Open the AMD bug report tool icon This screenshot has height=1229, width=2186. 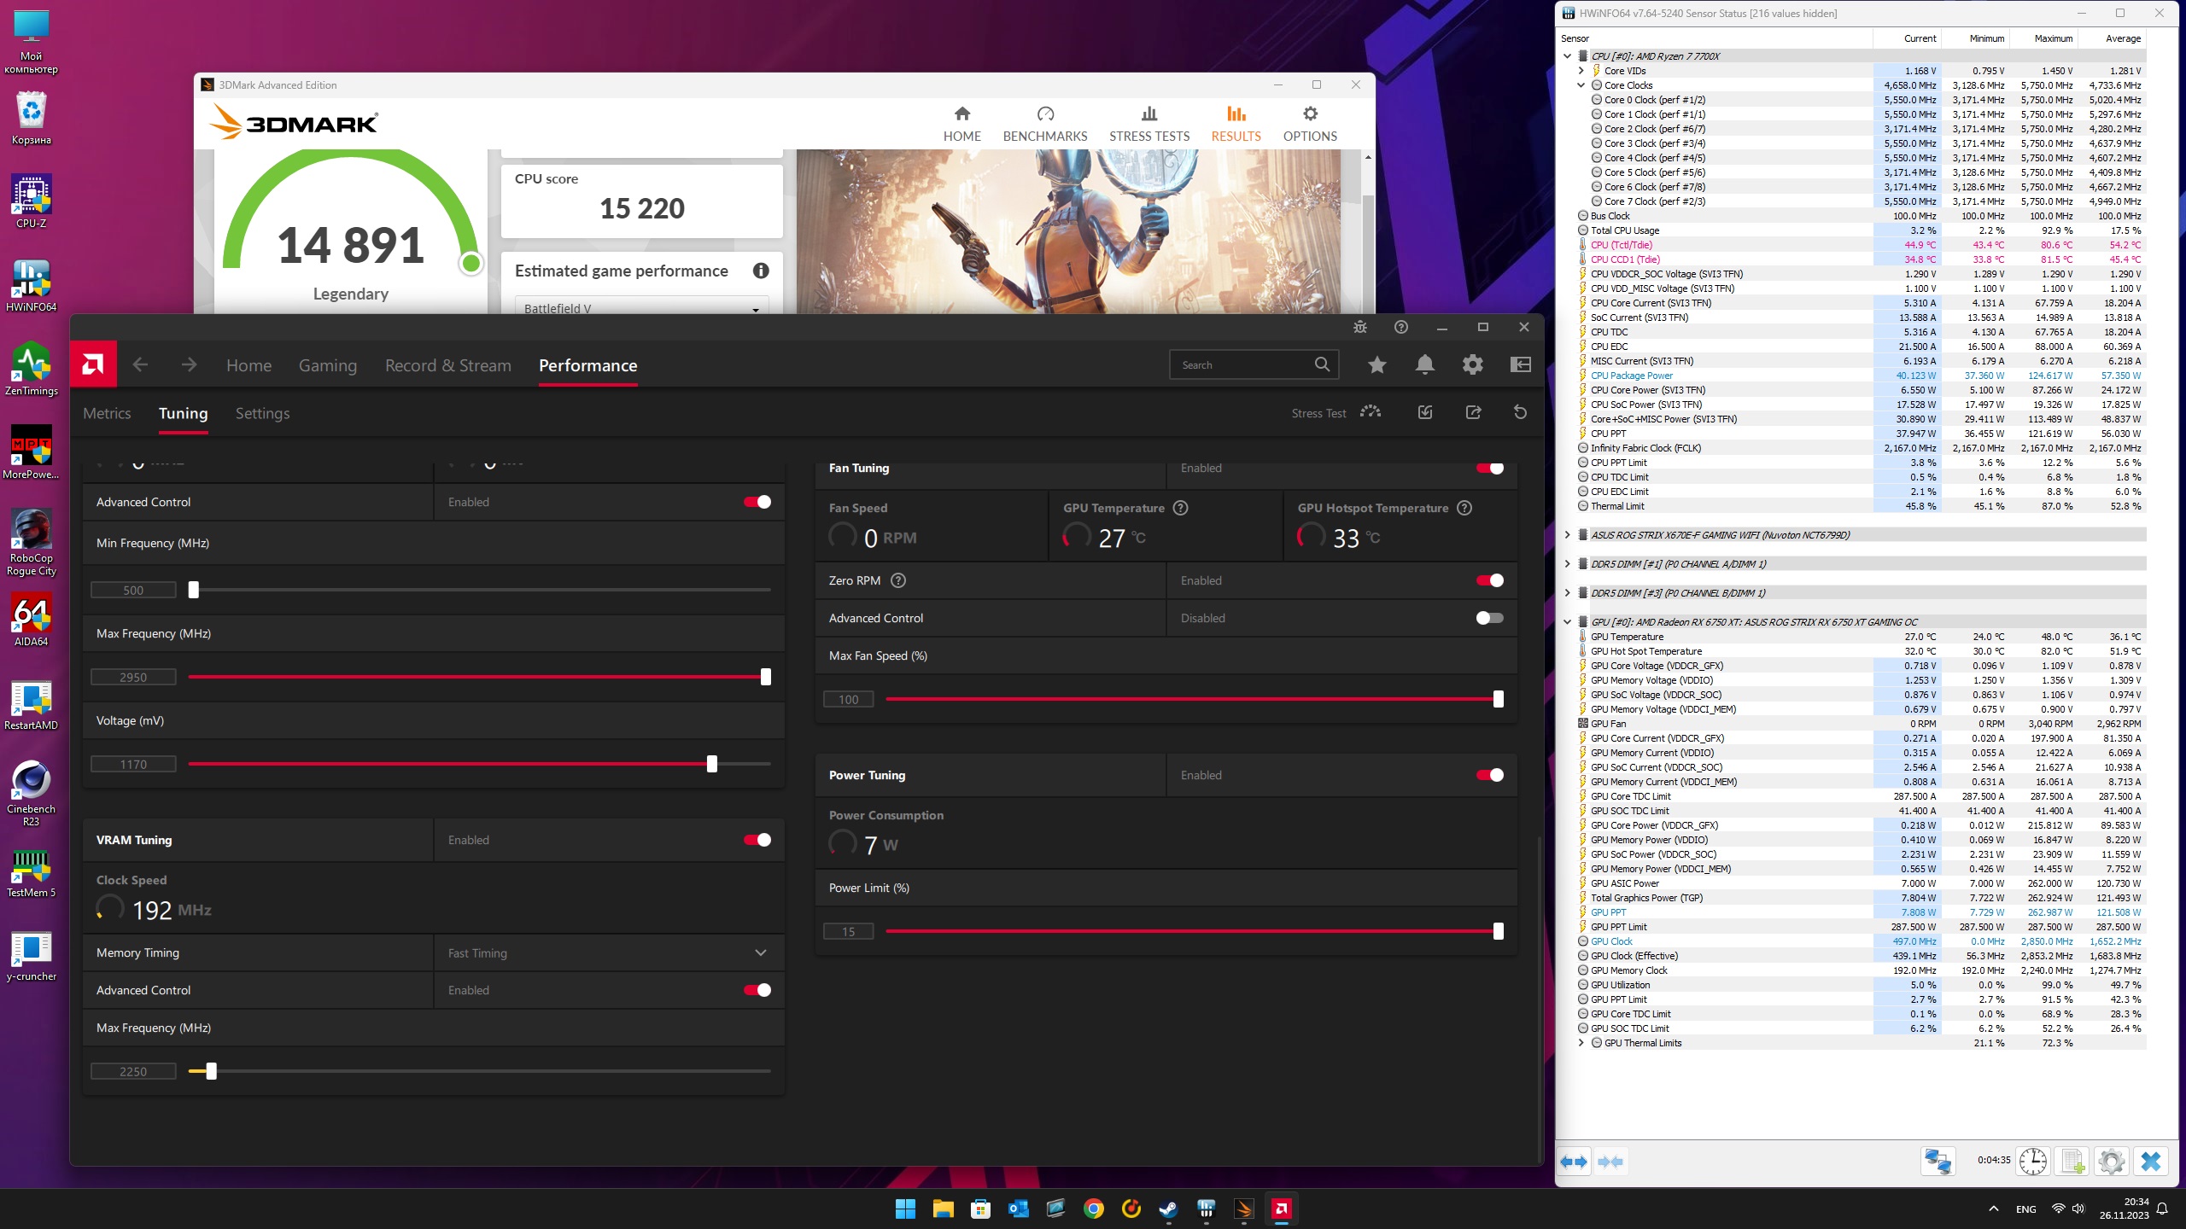coord(1360,328)
